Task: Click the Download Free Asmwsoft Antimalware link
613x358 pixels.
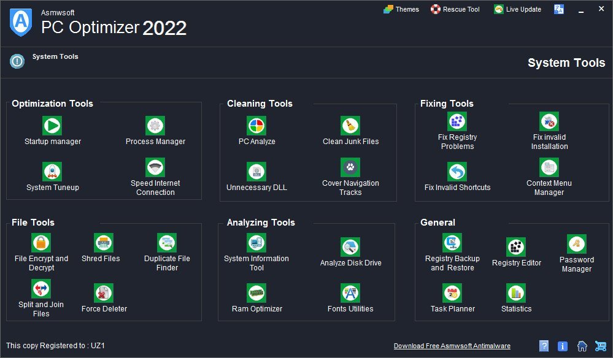Action: [x=452, y=346]
